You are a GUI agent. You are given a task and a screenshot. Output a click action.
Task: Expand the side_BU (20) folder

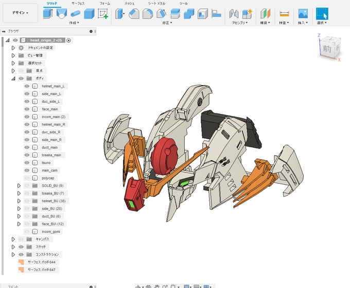point(19,208)
